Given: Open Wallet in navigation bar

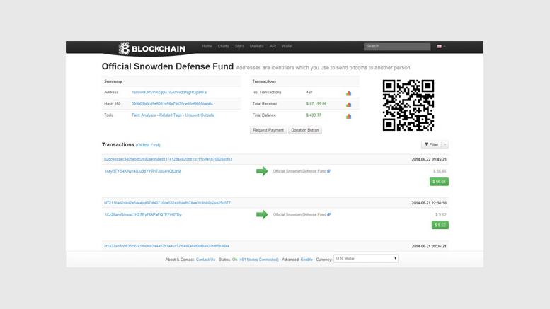Looking at the screenshot, I should [287, 46].
